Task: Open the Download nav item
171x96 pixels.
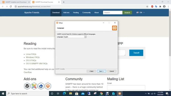Action: click(x=56, y=13)
